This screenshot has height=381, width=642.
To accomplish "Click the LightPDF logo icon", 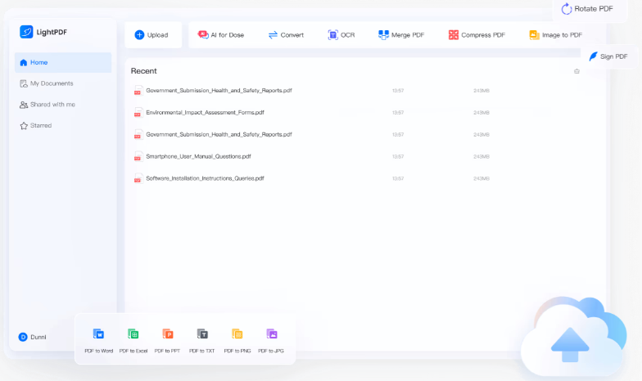I will tap(26, 31).
